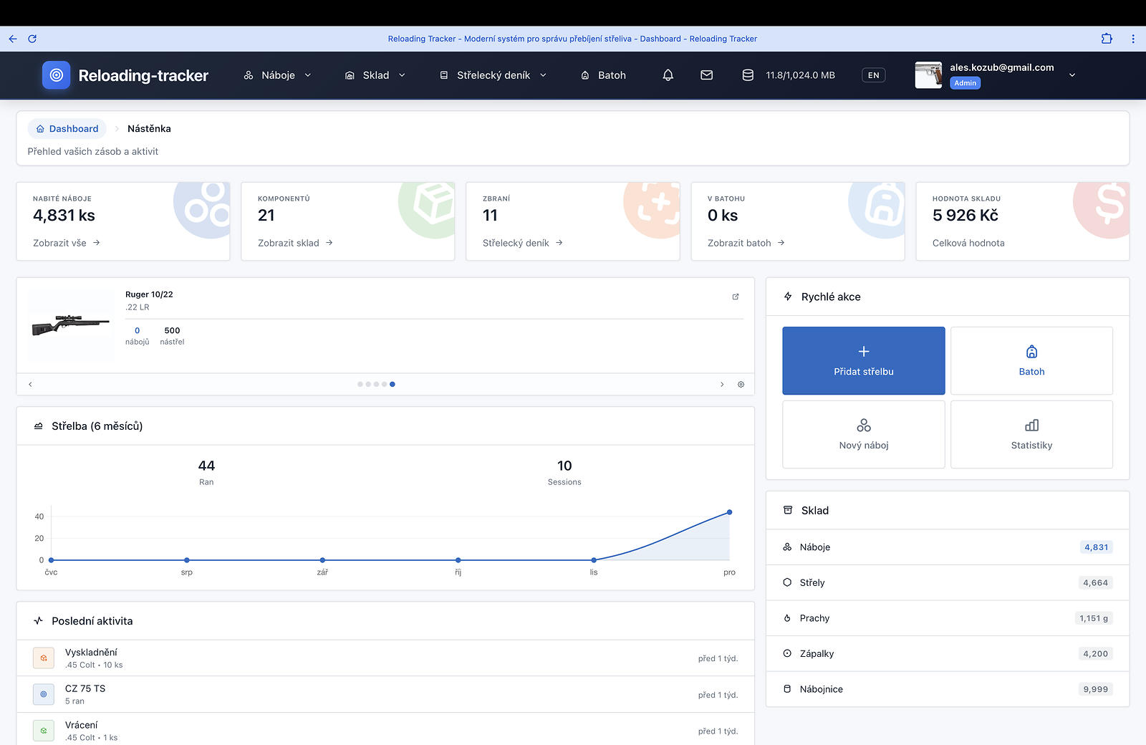Screen dimensions: 1146x745
Task: Switch language with EN toggle
Action: (873, 75)
